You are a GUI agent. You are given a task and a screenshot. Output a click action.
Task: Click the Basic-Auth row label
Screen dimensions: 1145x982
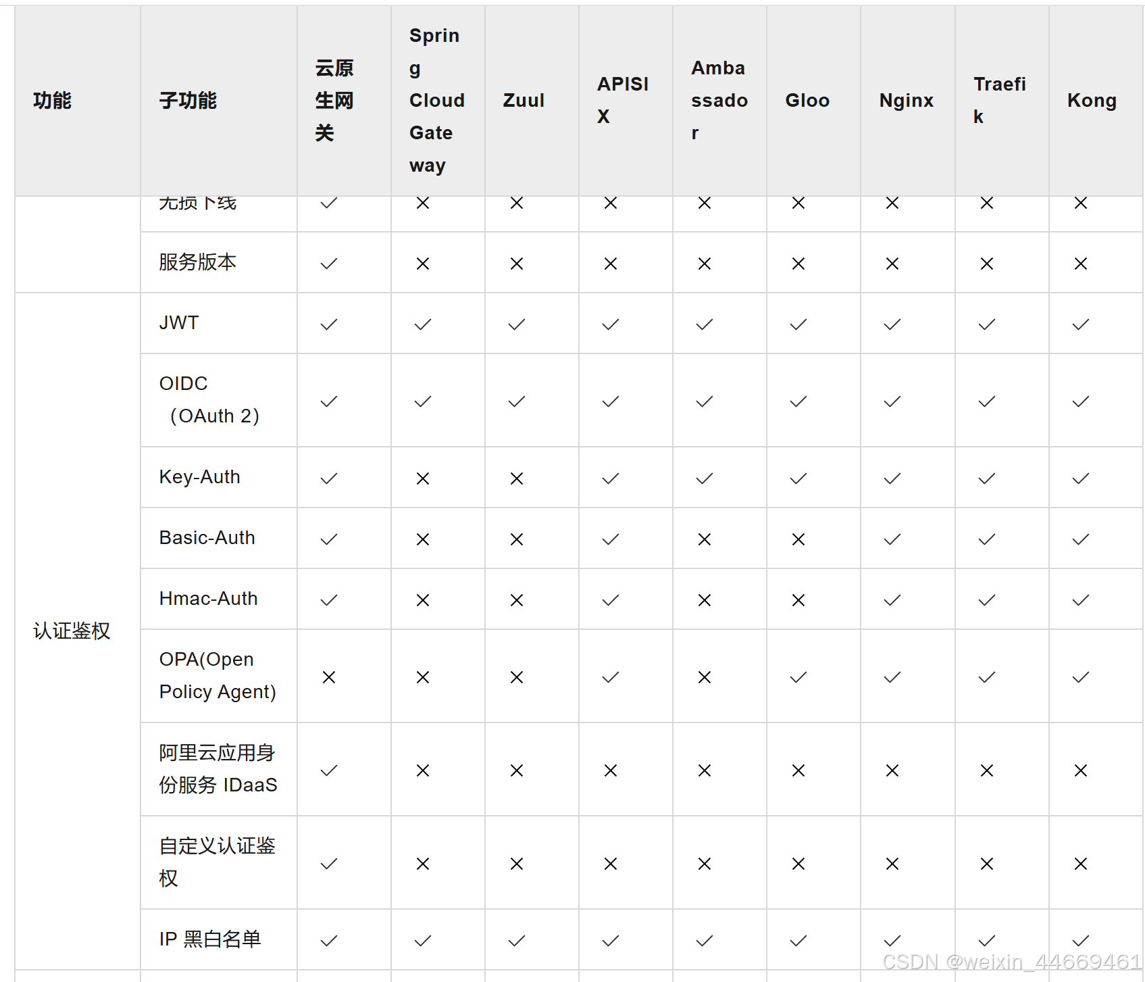coord(207,538)
